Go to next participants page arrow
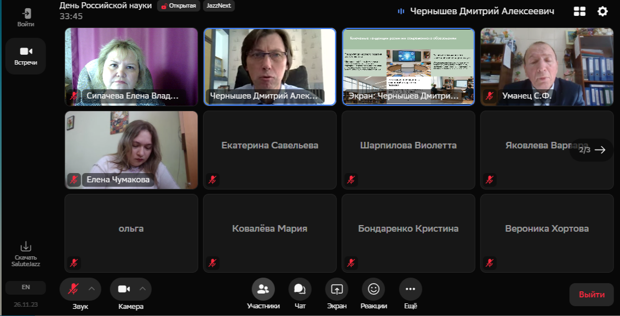The height and width of the screenshot is (316, 620). pyautogui.click(x=600, y=150)
